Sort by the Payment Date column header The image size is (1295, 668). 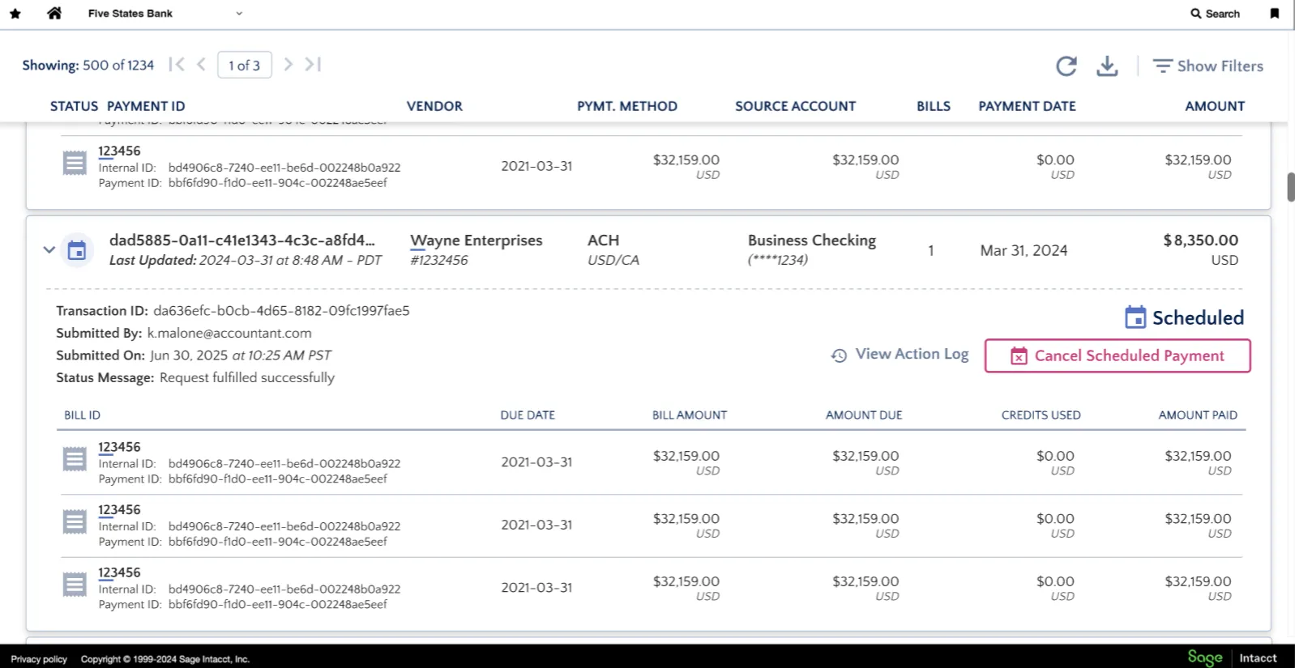[1027, 106]
